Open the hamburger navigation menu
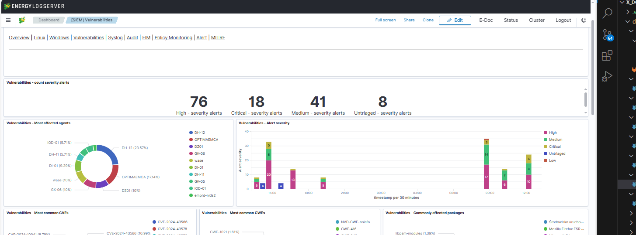The width and height of the screenshot is (636, 235). [x=8, y=20]
